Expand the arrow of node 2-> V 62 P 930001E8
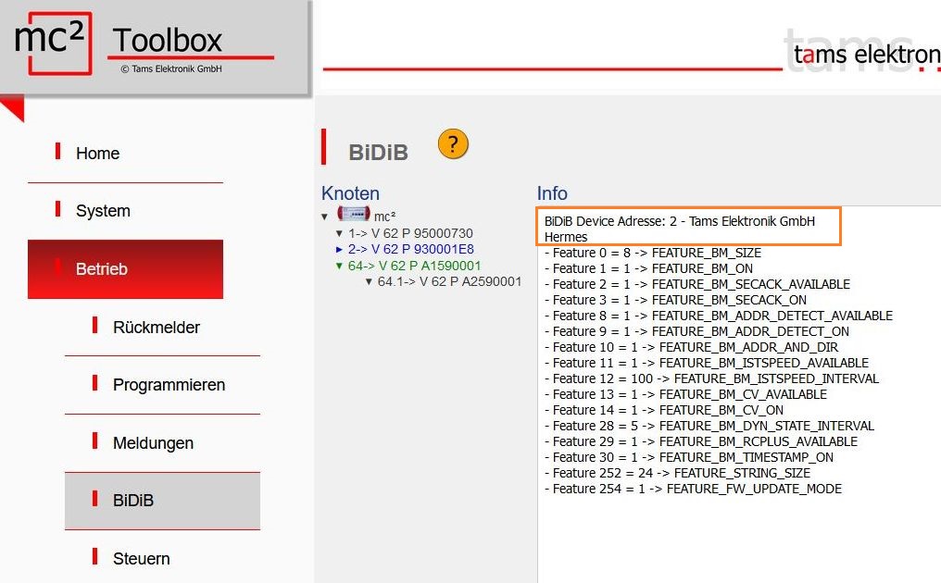The width and height of the screenshot is (941, 583). [340, 250]
